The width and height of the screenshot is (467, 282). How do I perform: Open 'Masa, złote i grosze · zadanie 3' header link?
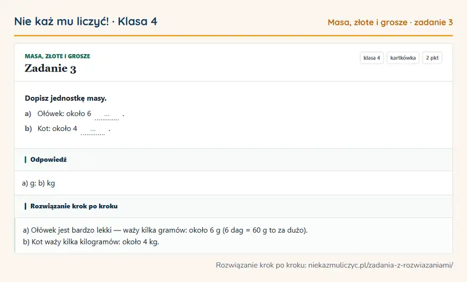pyautogui.click(x=390, y=22)
